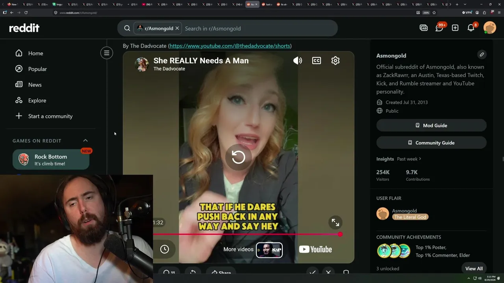The width and height of the screenshot is (504, 283).
Task: Open The Dadvocate YouTube shorts link
Action: (x=230, y=46)
